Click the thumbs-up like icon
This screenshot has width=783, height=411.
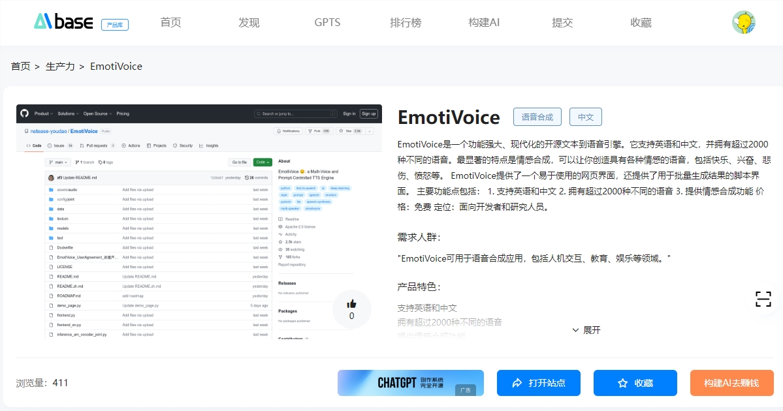pos(351,304)
